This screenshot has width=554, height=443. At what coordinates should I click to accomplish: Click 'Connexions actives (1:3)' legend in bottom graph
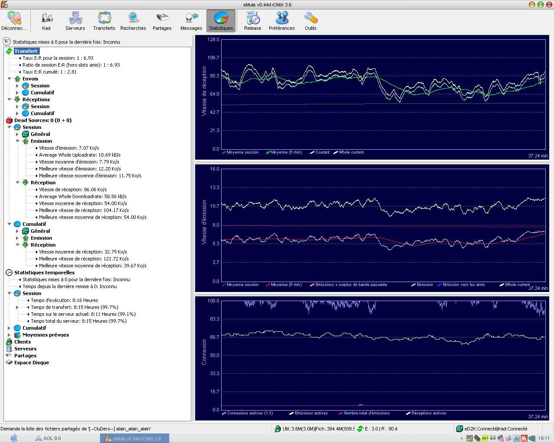[x=250, y=413]
